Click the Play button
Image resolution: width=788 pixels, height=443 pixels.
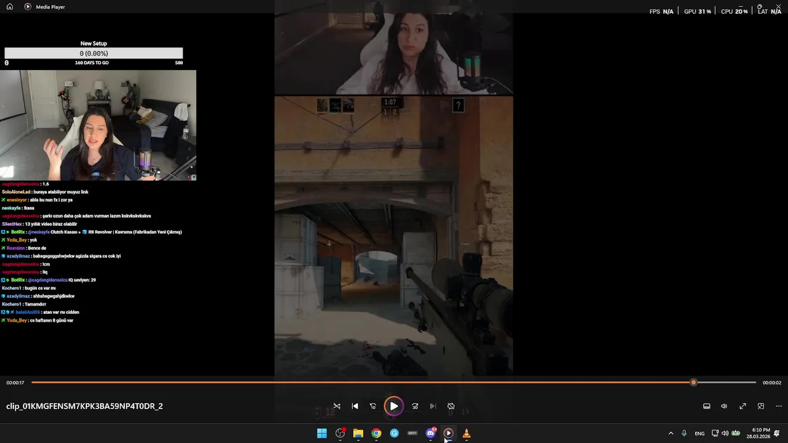pyautogui.click(x=393, y=406)
